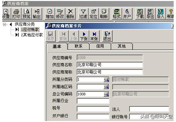
Task: Open lookup for 总公司编码 field
Action: click(106, 94)
